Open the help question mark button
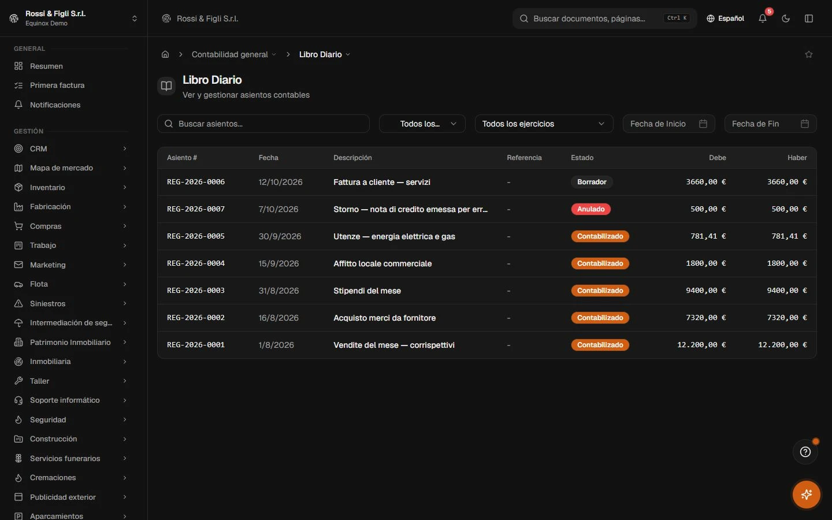The image size is (832, 520). (805, 452)
